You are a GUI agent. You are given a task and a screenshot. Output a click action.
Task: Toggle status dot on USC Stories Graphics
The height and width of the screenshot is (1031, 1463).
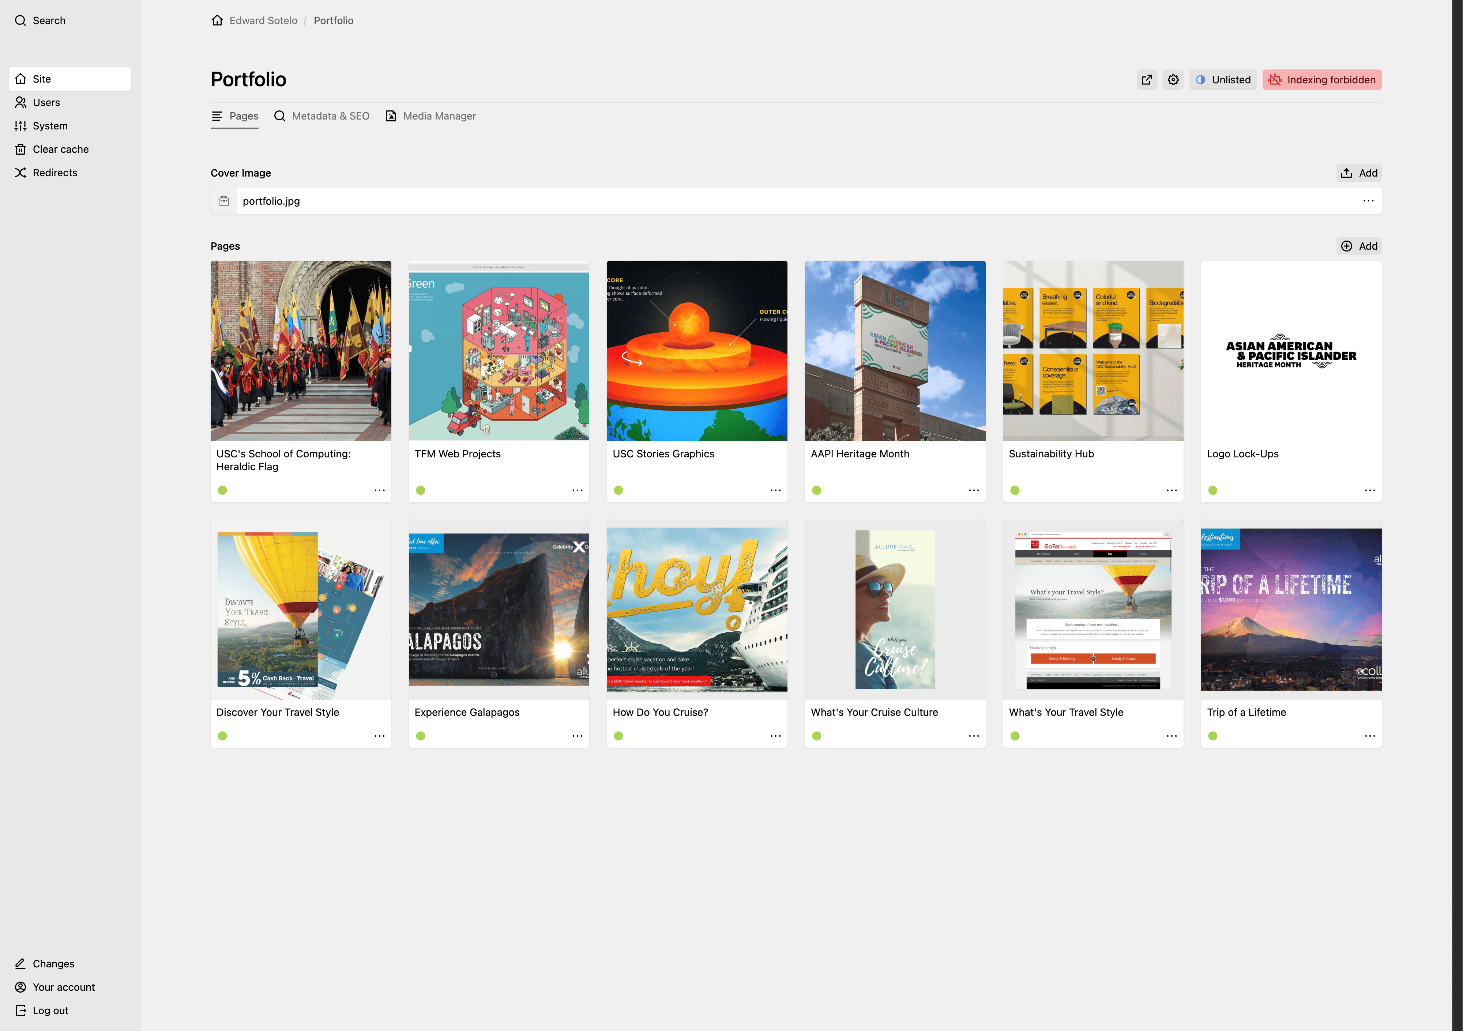click(619, 490)
